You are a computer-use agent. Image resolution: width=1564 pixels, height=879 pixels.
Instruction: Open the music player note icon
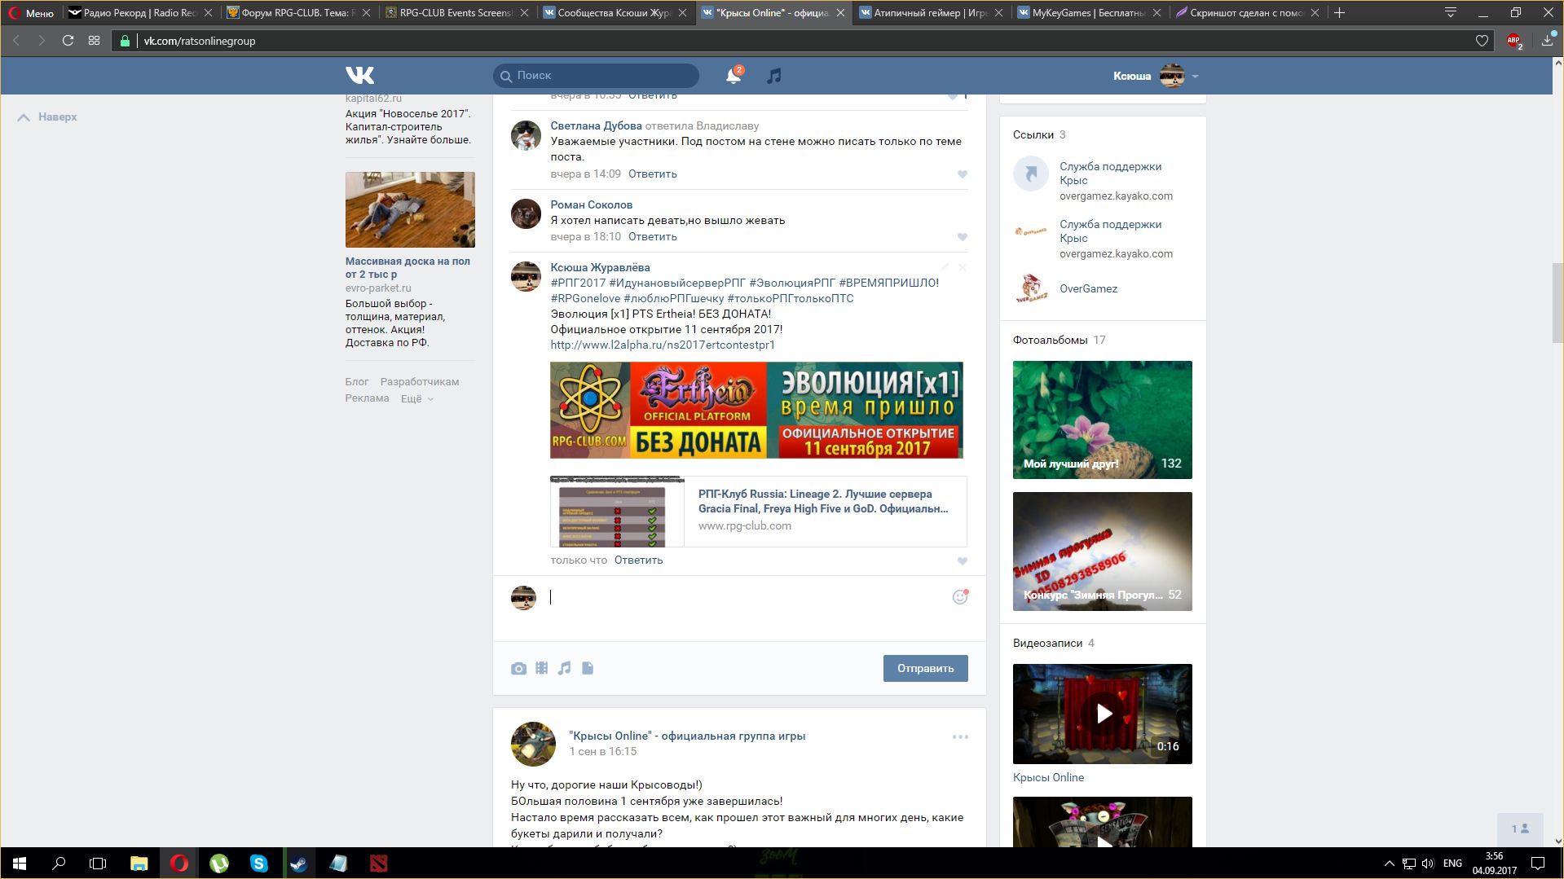(774, 76)
